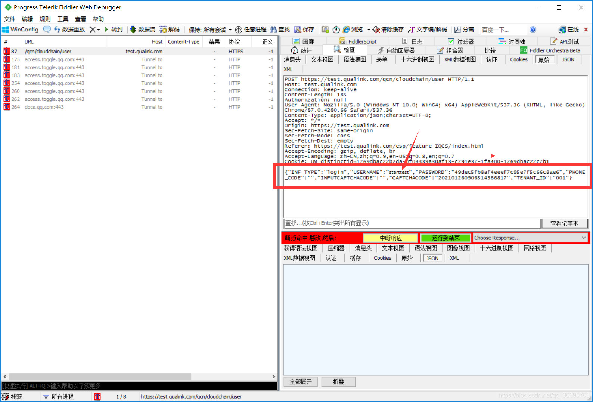This screenshot has width=593, height=402.
Task: Select the response 图像视图 image view tab
Action: click(x=458, y=248)
